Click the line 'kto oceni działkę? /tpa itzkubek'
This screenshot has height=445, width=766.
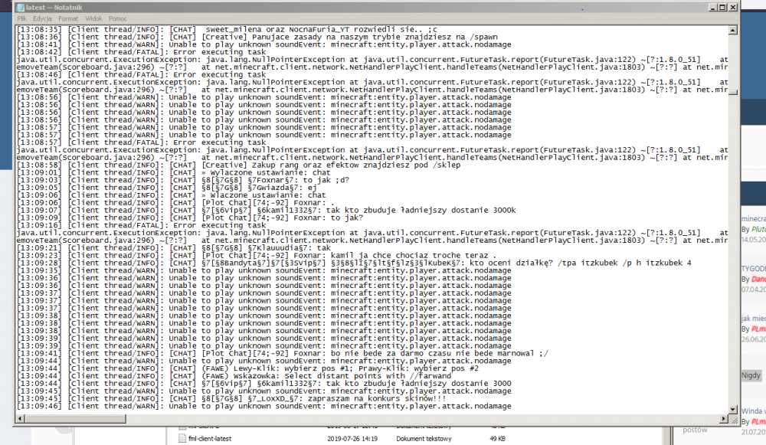tap(354, 263)
